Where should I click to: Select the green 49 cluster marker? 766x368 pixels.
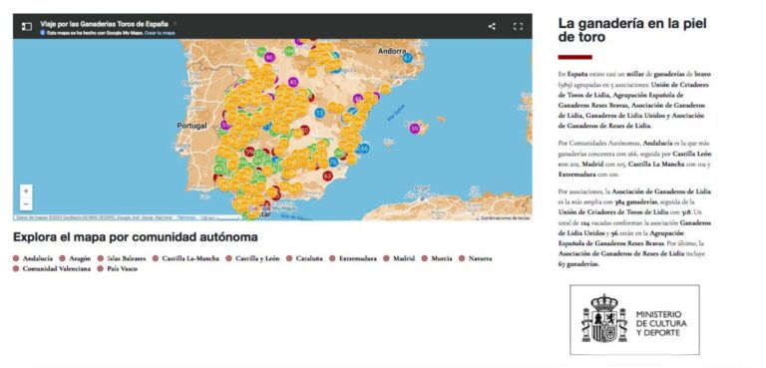pyautogui.click(x=218, y=170)
